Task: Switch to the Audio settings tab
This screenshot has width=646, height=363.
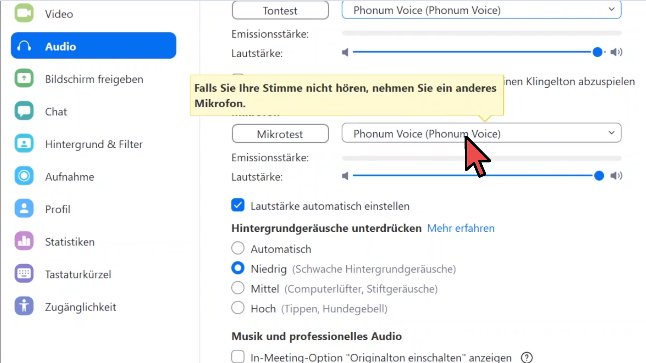Action: pos(94,46)
